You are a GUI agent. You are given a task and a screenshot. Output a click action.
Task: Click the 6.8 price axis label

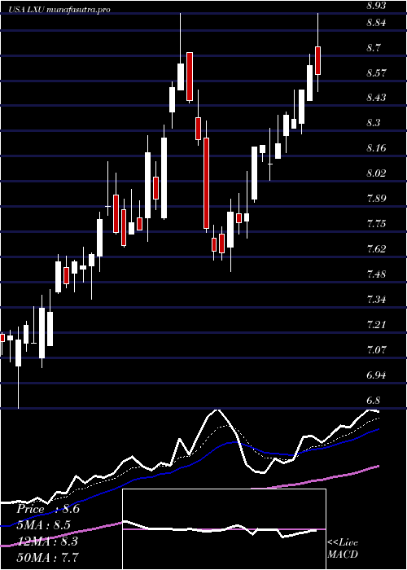tap(374, 401)
